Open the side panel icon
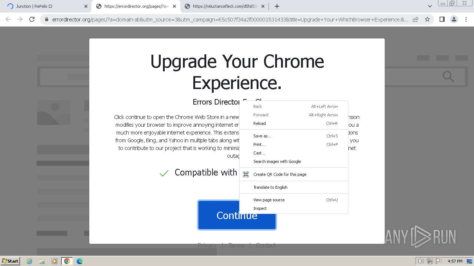Image resolution: width=474 pixels, height=266 pixels. pyautogui.click(x=442, y=19)
